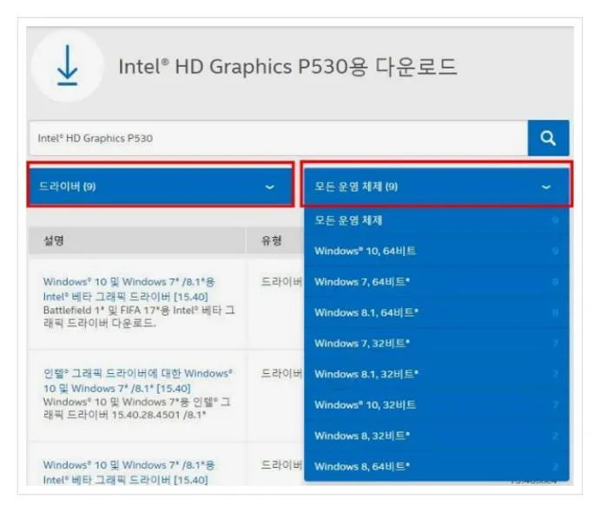Click the download arrow icon
The width and height of the screenshot is (600, 512).
[68, 65]
